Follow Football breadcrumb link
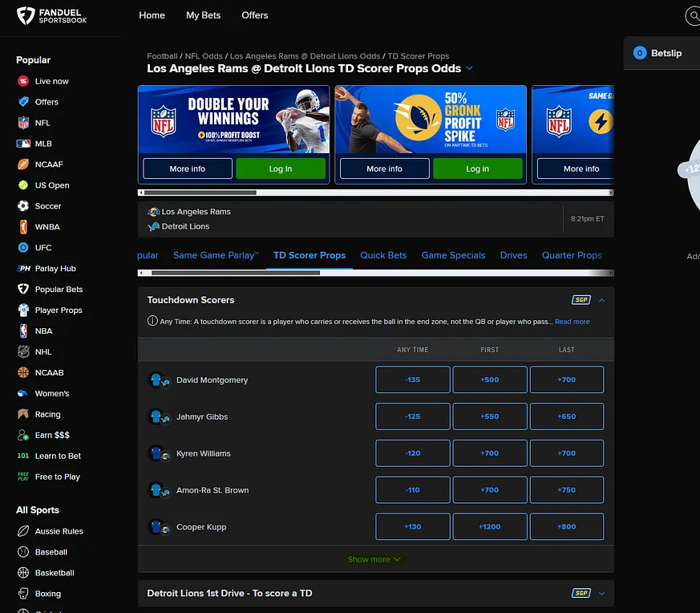Screen dimensions: 700x613 pyautogui.click(x=162, y=56)
